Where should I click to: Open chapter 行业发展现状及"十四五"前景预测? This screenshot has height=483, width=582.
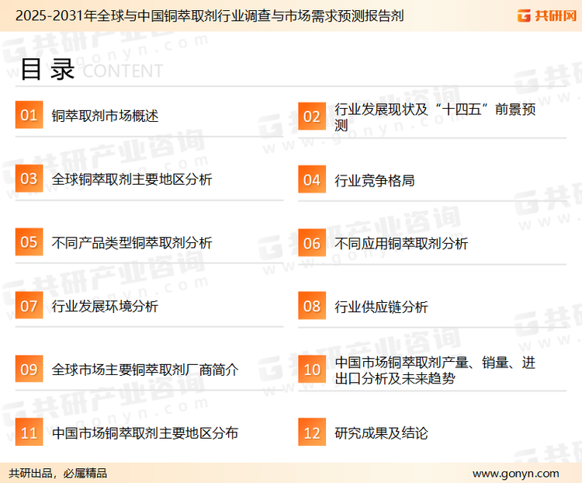tap(435, 117)
